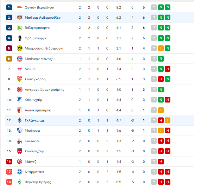Viewport: 197px width, 186px height.
Task: Click Augsburg's orange draw form badge
Action: pyautogui.click(x=161, y=110)
